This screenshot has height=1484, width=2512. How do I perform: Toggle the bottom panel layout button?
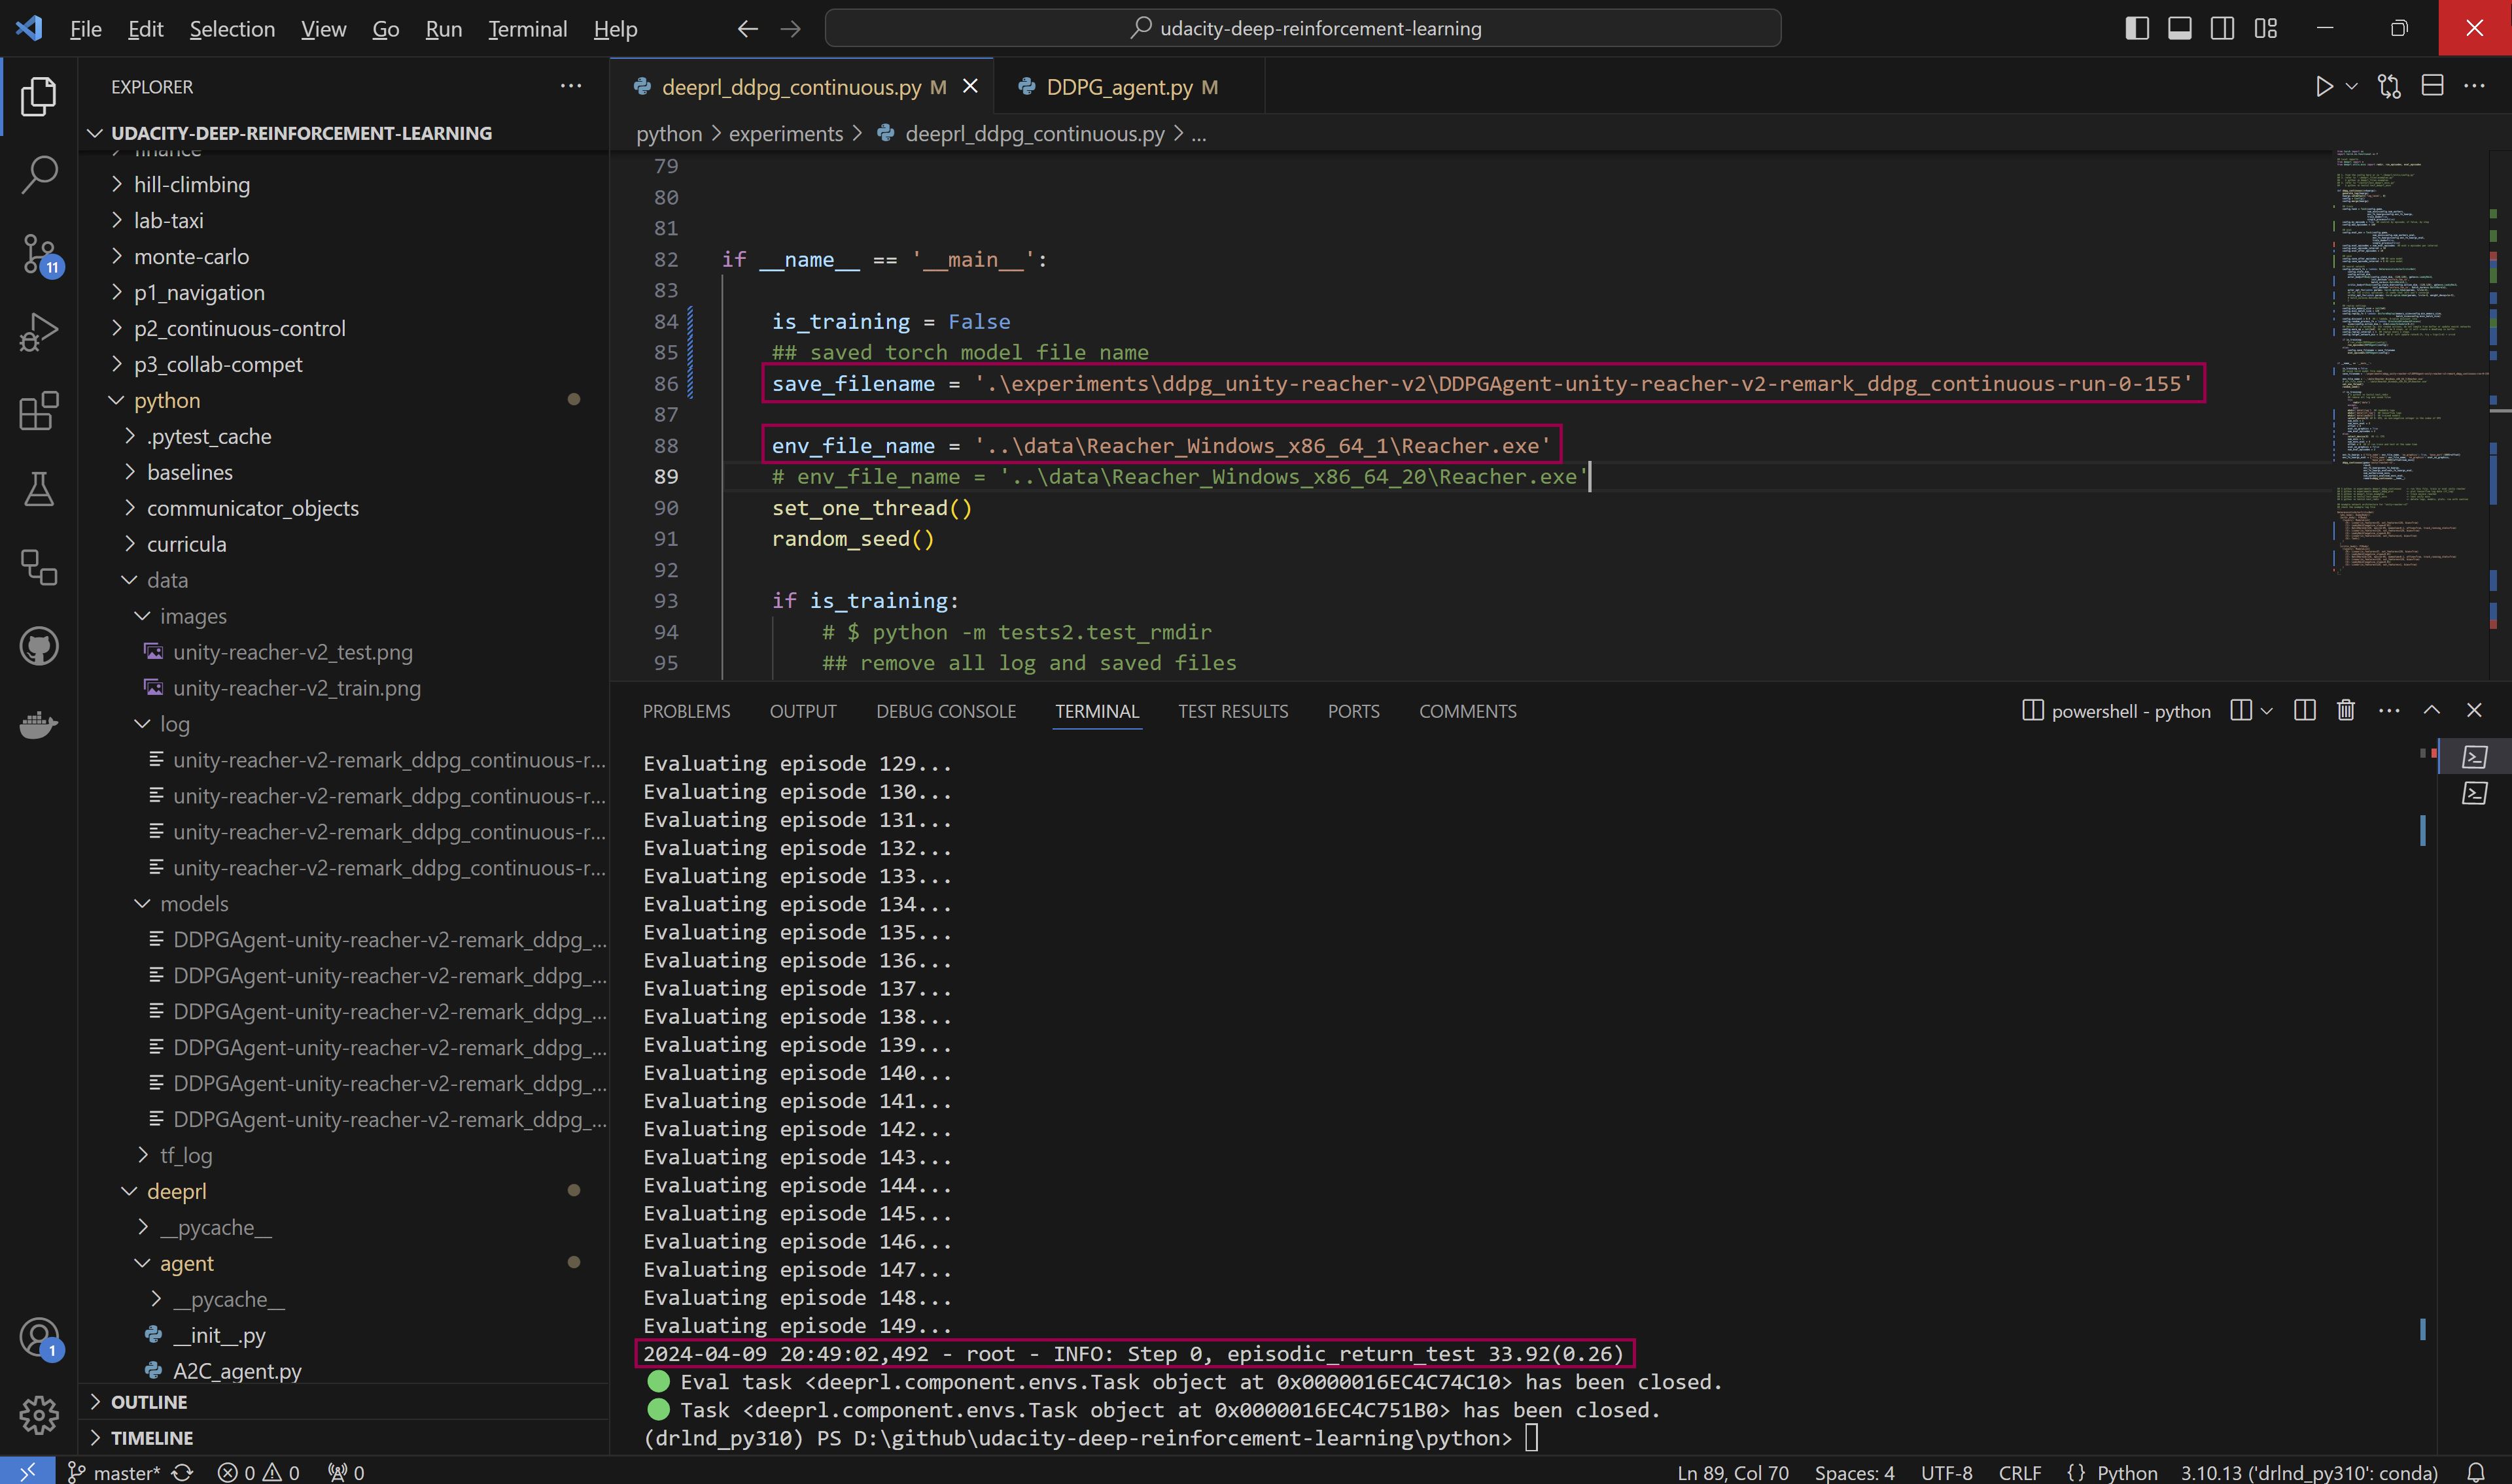[2180, 28]
